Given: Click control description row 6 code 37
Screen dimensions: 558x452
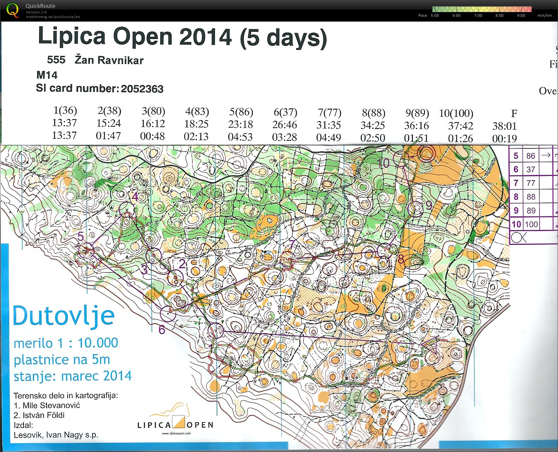Looking at the screenshot, I should click(531, 169).
